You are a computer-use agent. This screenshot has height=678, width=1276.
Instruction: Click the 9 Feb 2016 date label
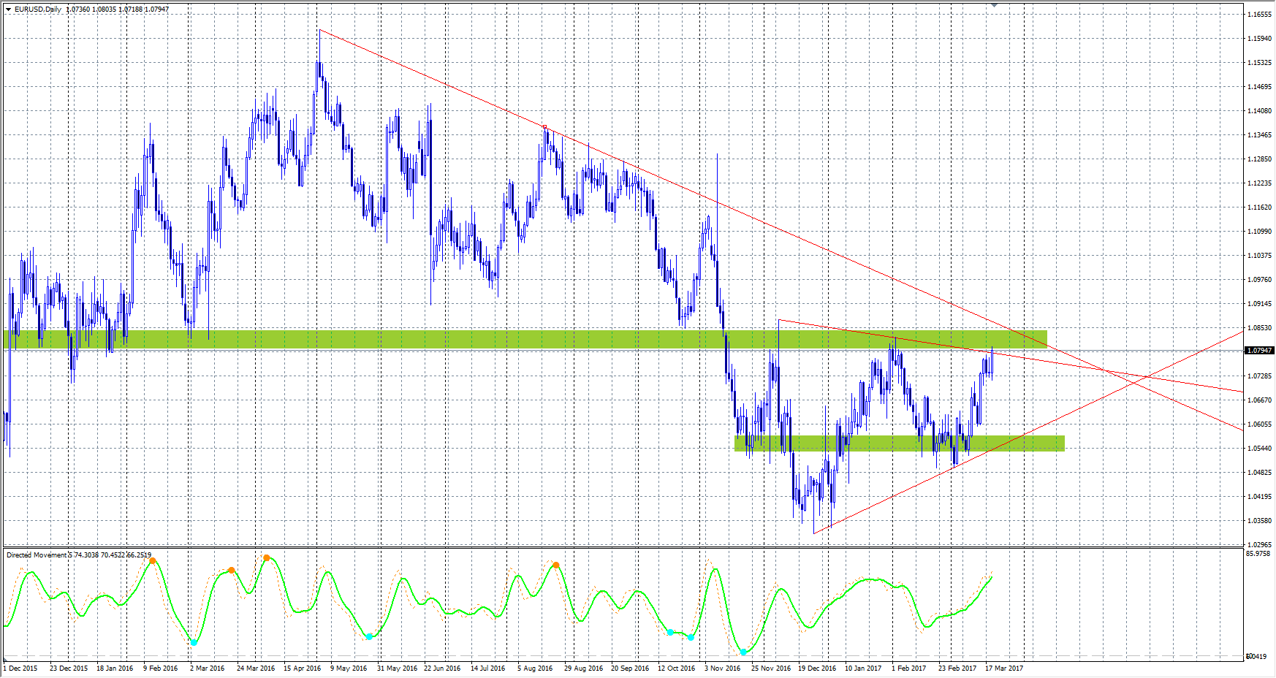tap(161, 668)
